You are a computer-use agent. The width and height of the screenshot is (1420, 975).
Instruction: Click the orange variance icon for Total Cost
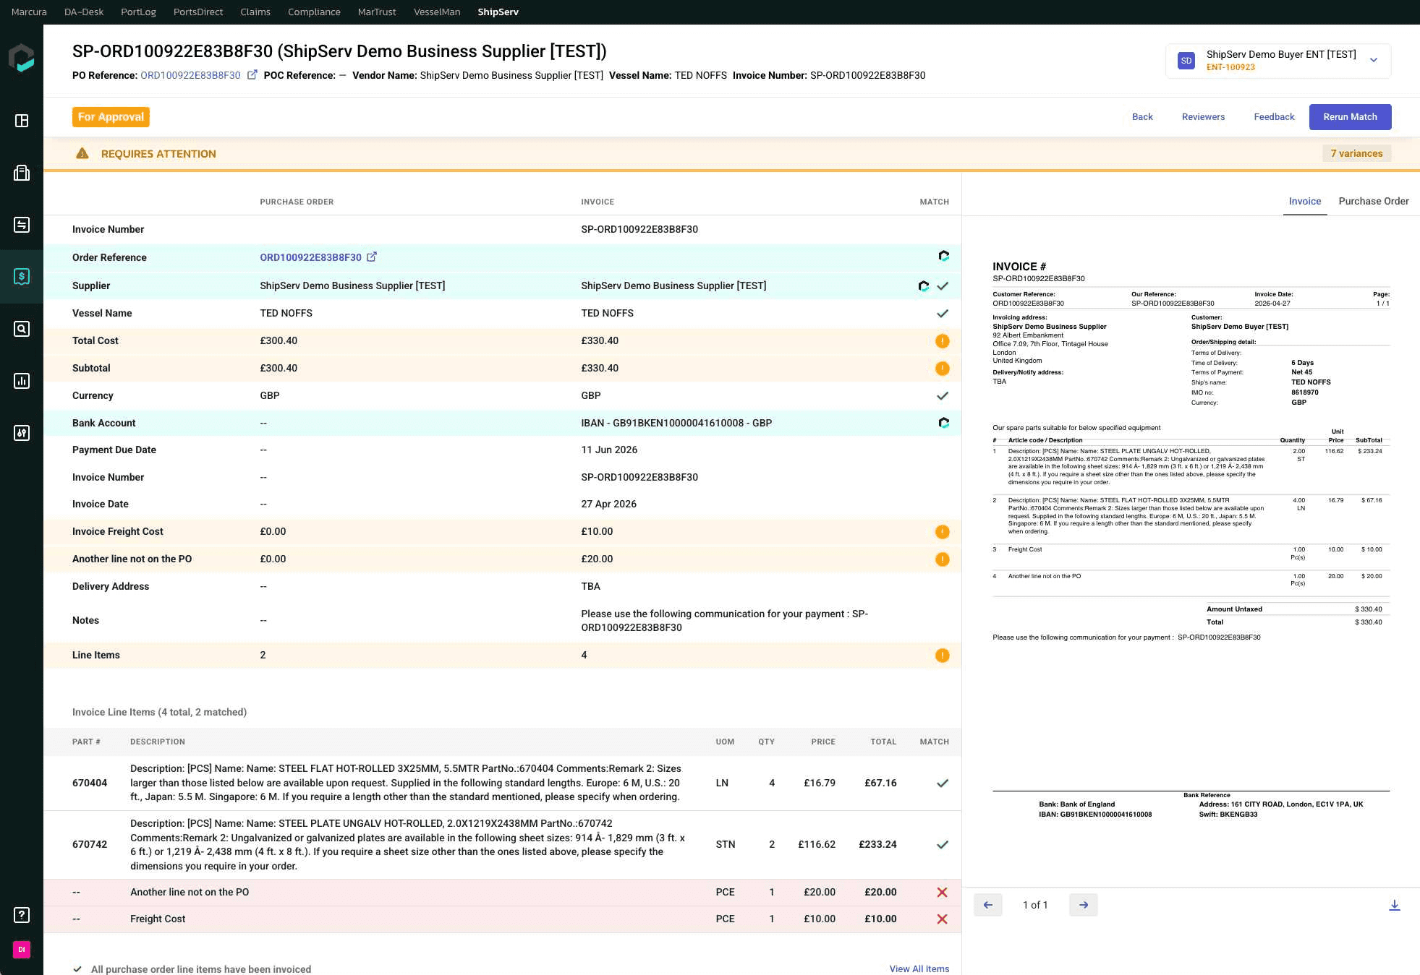(x=942, y=341)
